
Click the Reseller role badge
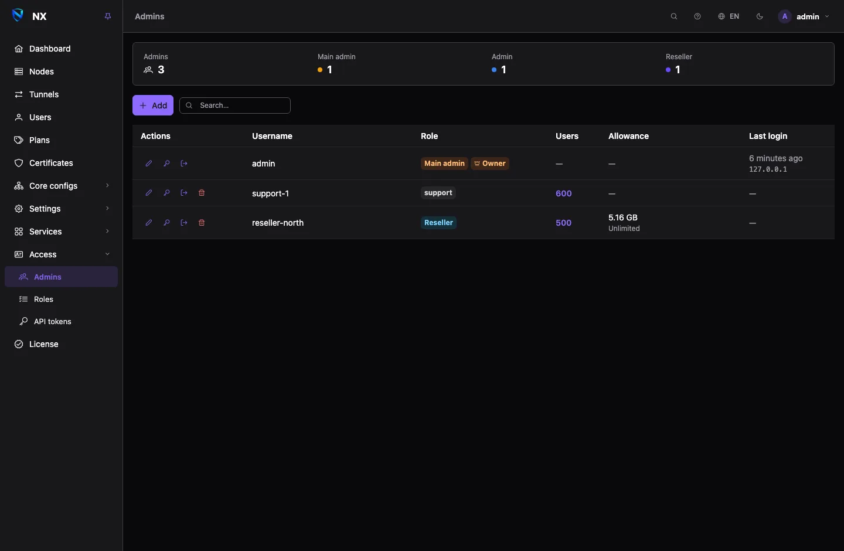(438, 223)
